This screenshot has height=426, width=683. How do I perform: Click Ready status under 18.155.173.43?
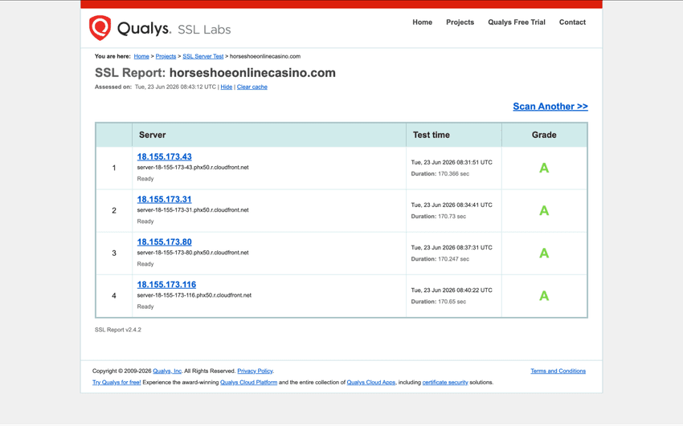[145, 179]
